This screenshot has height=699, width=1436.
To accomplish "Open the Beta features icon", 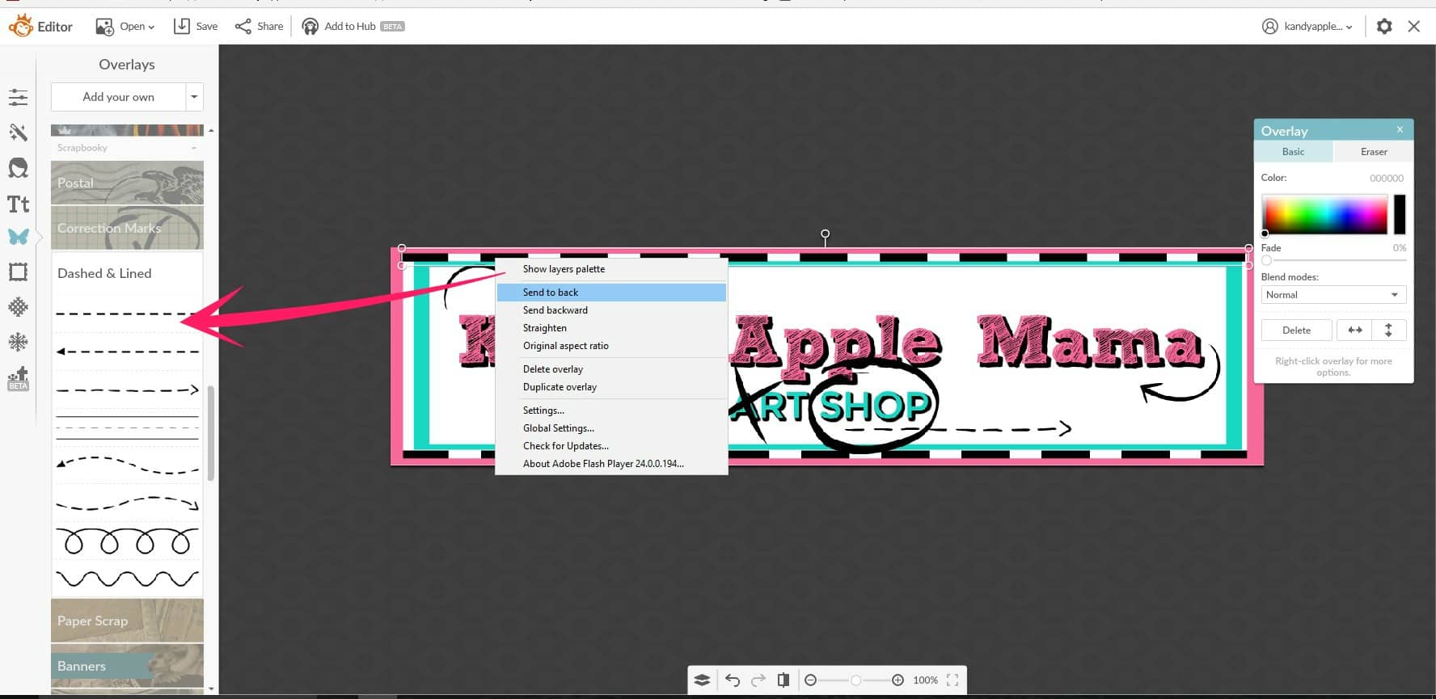I will click(x=18, y=378).
